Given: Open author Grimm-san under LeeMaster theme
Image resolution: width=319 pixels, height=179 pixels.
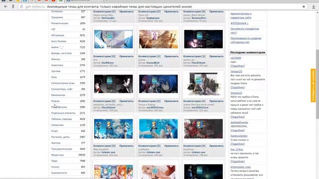Looking at the screenshot, I should (154, 153).
